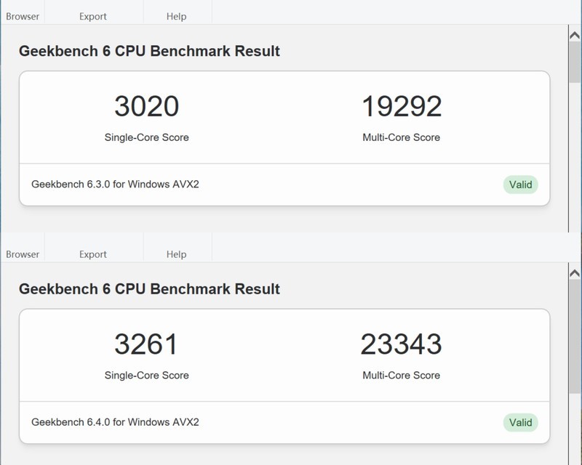Click the 23343 multi-core score
582x465 pixels.
(x=402, y=344)
